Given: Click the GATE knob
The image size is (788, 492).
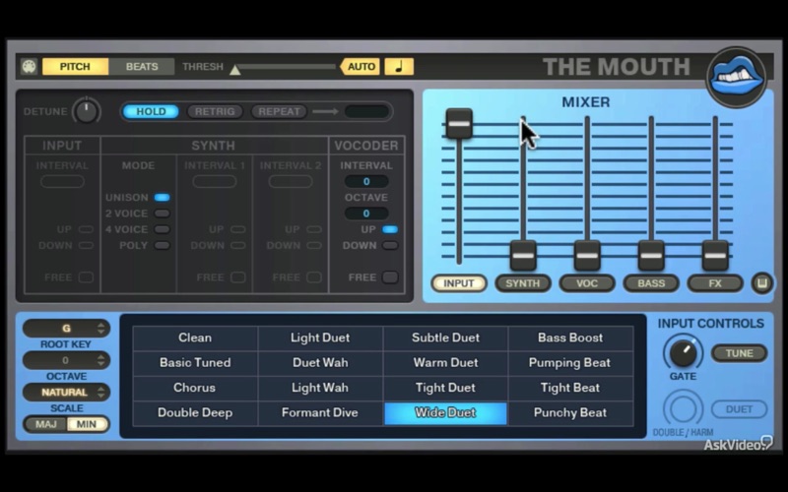Looking at the screenshot, I should coord(683,353).
